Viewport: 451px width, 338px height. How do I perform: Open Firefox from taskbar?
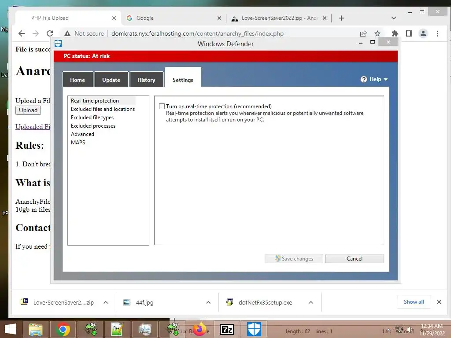coord(200,329)
